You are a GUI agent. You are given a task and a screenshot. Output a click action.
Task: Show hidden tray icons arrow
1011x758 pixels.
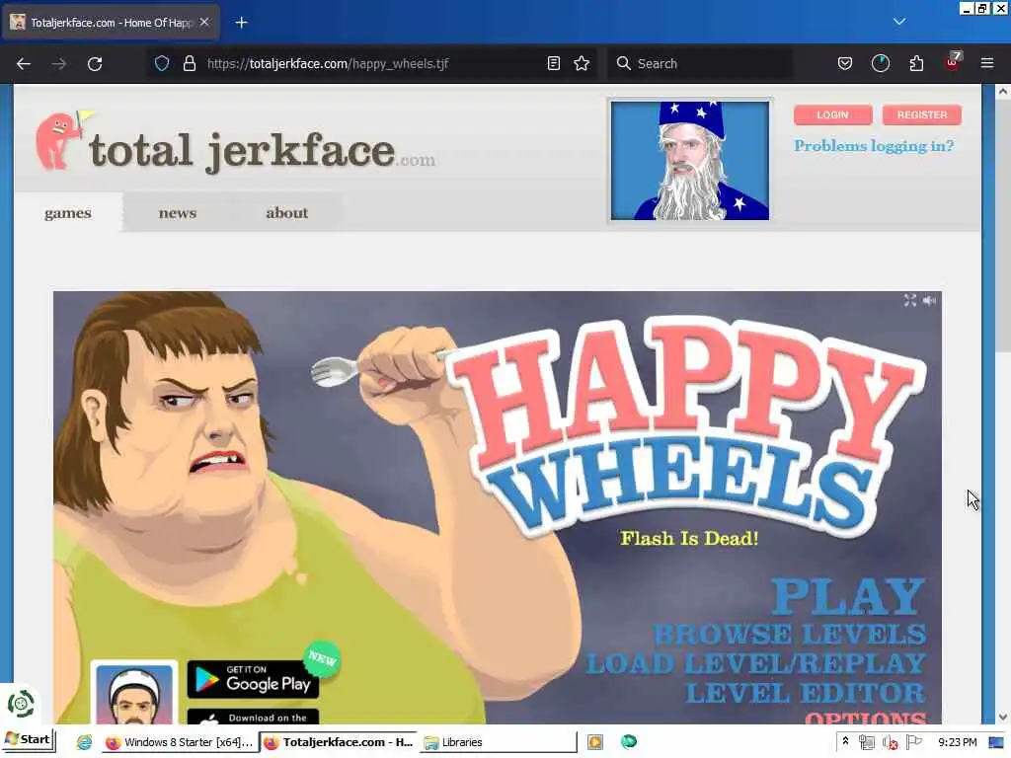(x=845, y=742)
